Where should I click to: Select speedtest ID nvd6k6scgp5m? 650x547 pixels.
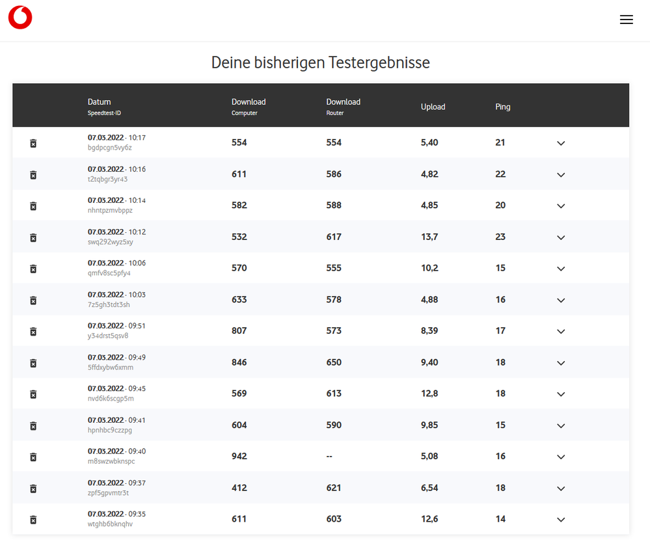[x=111, y=398]
